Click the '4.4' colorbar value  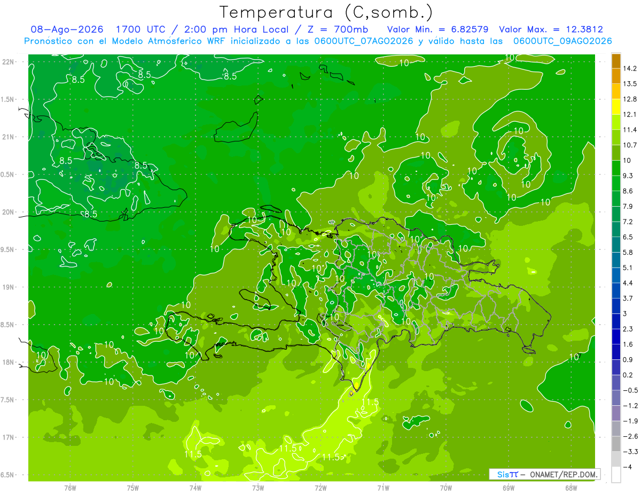click(x=629, y=283)
